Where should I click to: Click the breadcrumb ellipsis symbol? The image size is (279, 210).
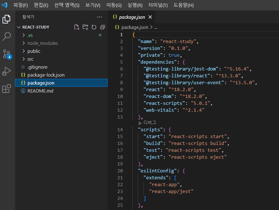coord(156,27)
